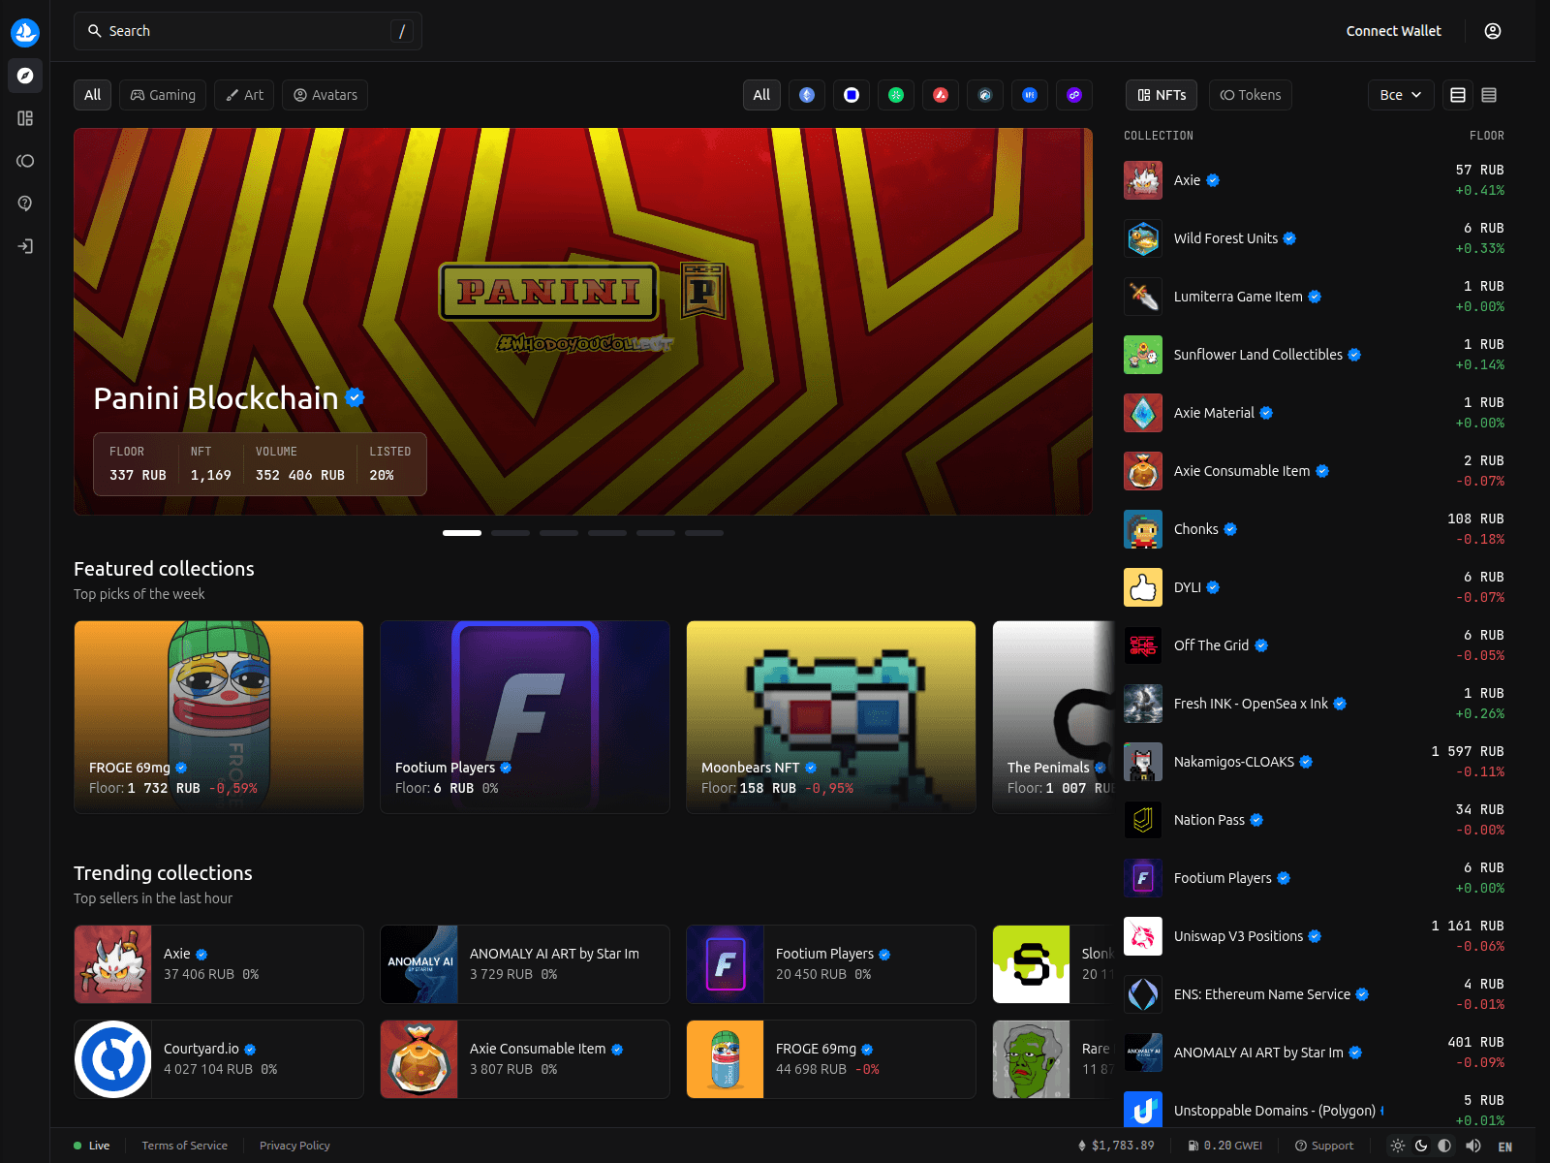This screenshot has width=1550, height=1163.
Task: Open trending Axie Consumable Item card
Action: tap(525, 1059)
